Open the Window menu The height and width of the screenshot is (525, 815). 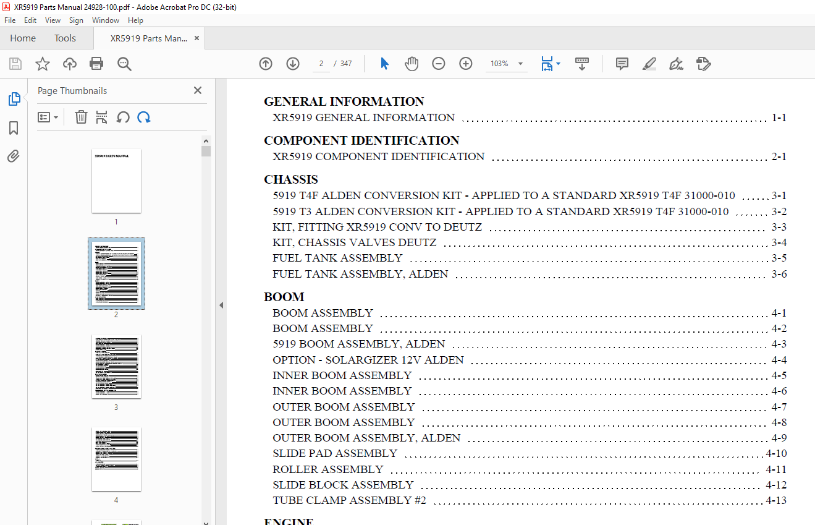coord(106,20)
